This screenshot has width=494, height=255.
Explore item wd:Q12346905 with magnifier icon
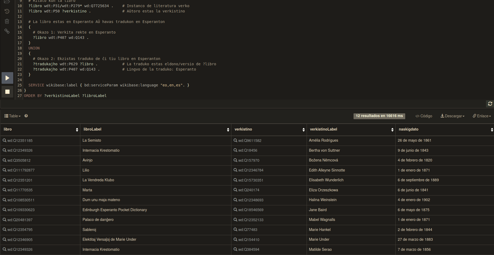pos(5,239)
